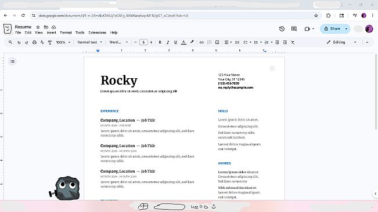Click the "SKILLS" section heading
The height and width of the screenshot is (212, 378).
[223, 111]
